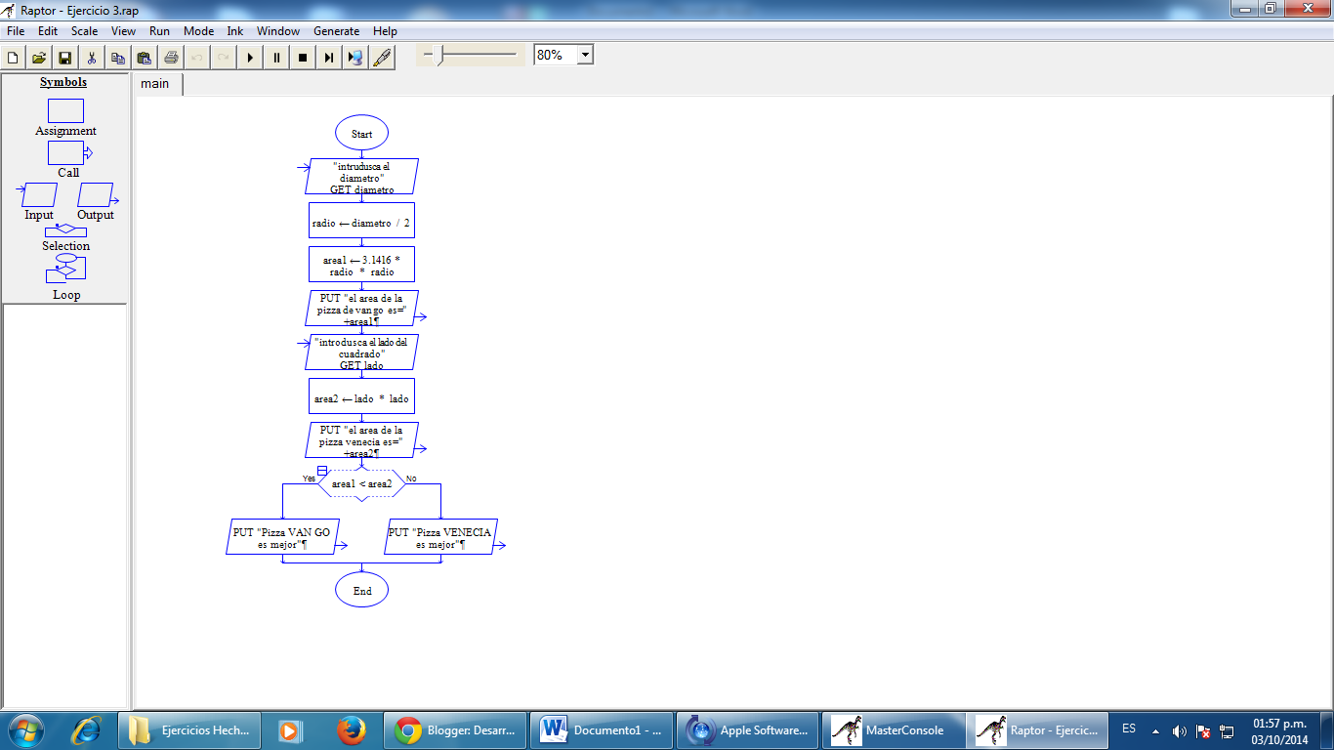Image resolution: width=1334 pixels, height=750 pixels.
Task: Open the 80% zoom level dropdown
Action: pyautogui.click(x=583, y=54)
